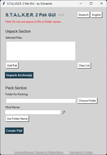Click the Create Pak button
This screenshot has height=155, width=107.
tap(14, 131)
